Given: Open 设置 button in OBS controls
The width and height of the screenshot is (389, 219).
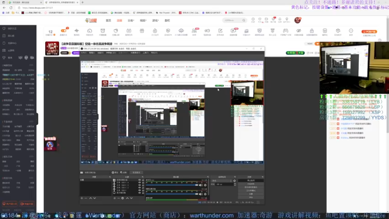Looking at the screenshot, I should pos(251,194).
